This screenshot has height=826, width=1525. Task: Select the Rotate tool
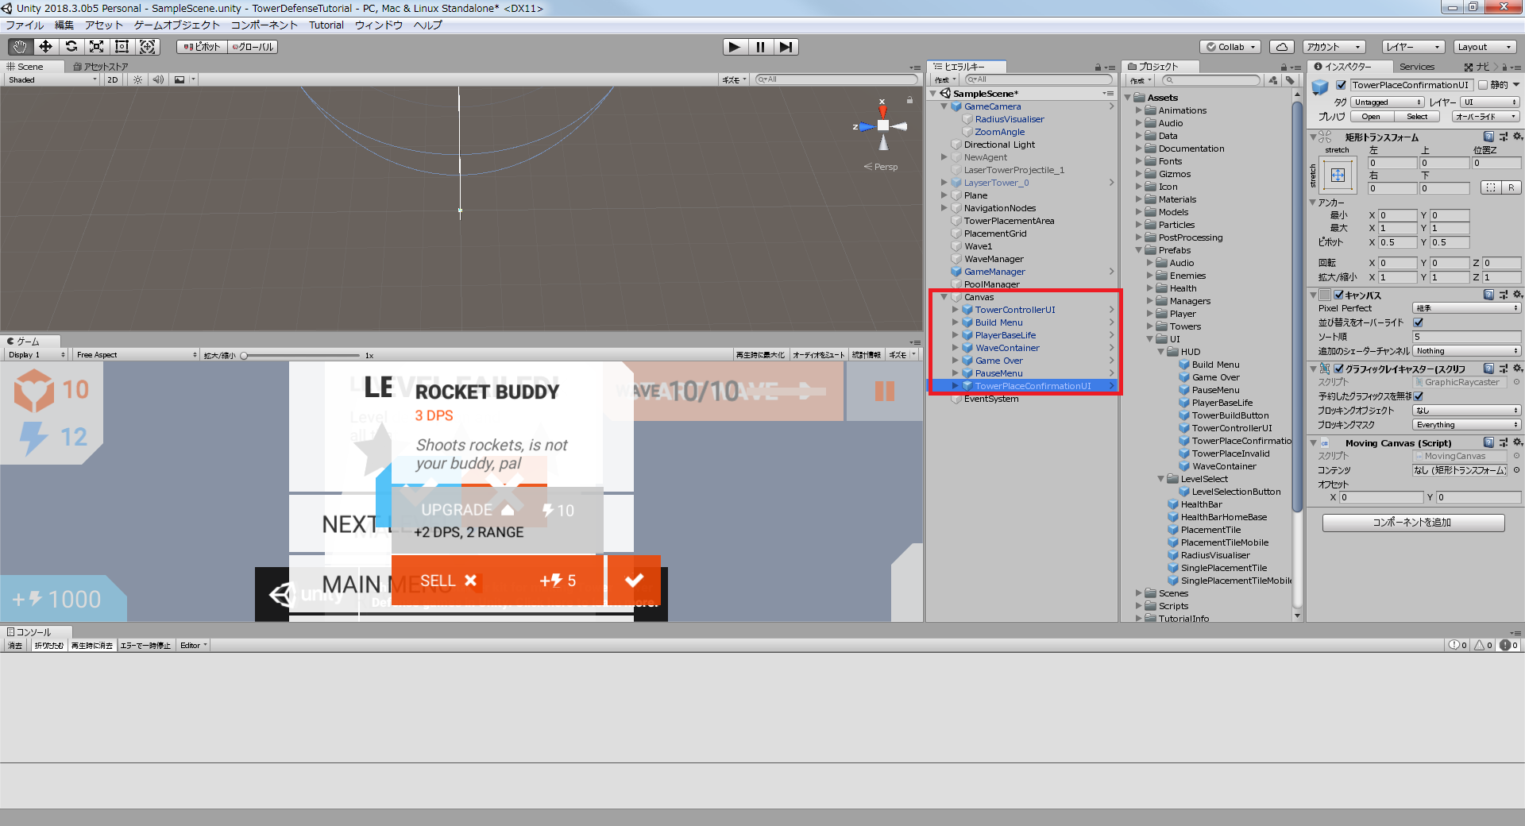(x=71, y=47)
